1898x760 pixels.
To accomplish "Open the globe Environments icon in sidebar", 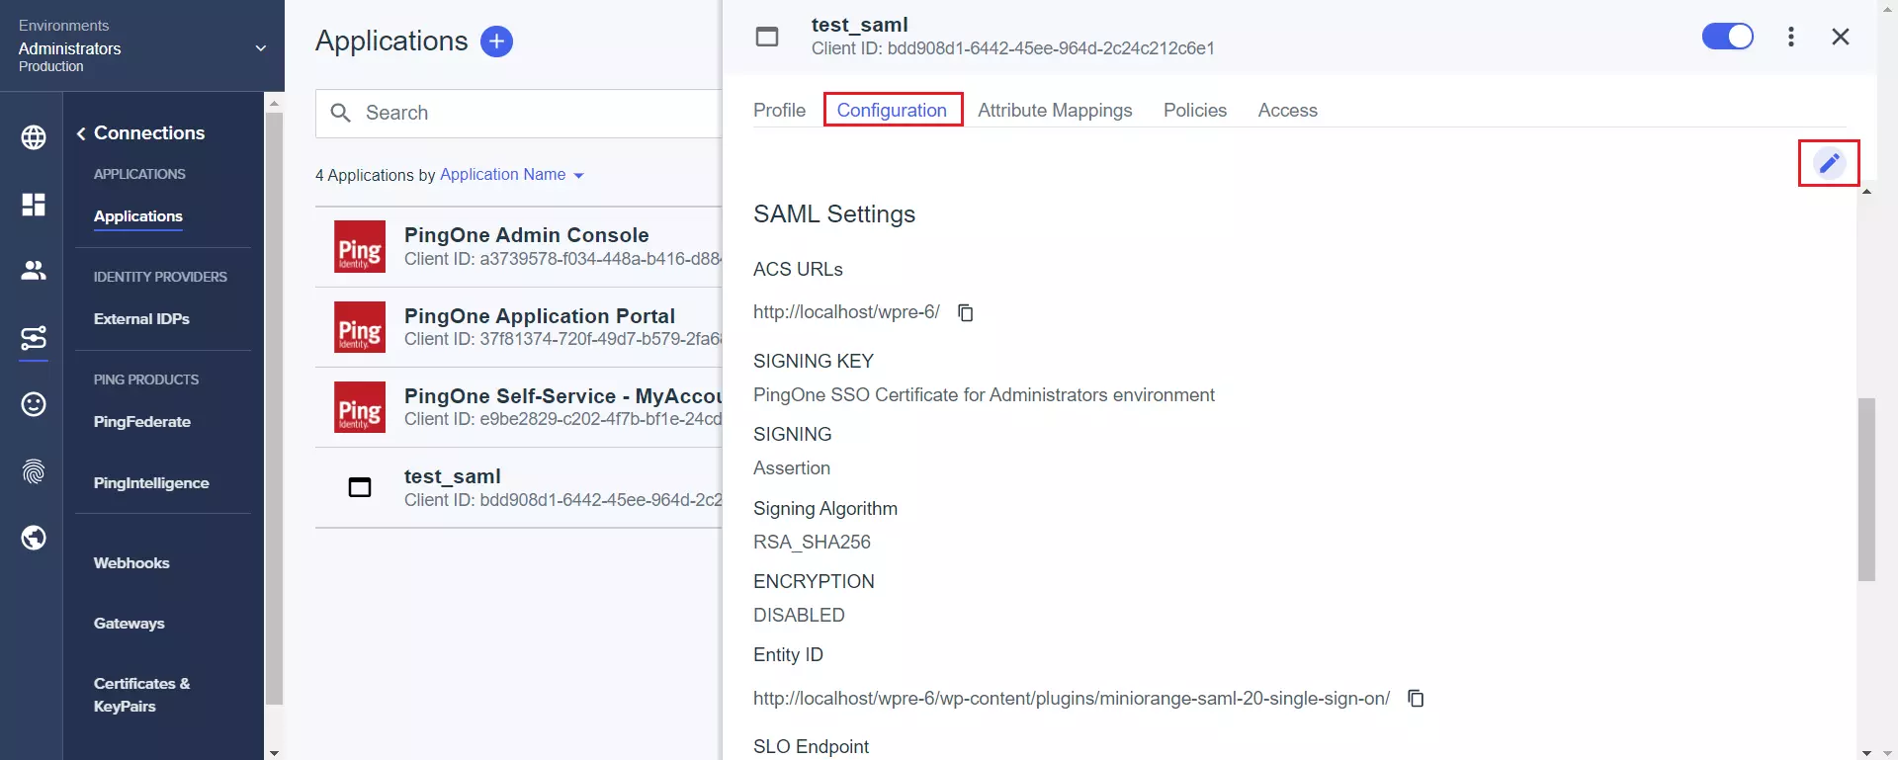I will point(34,137).
